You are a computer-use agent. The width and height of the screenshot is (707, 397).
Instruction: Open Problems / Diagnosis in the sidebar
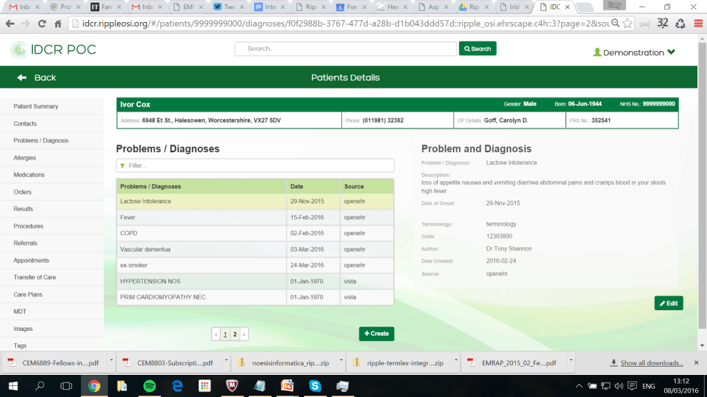[x=43, y=140]
